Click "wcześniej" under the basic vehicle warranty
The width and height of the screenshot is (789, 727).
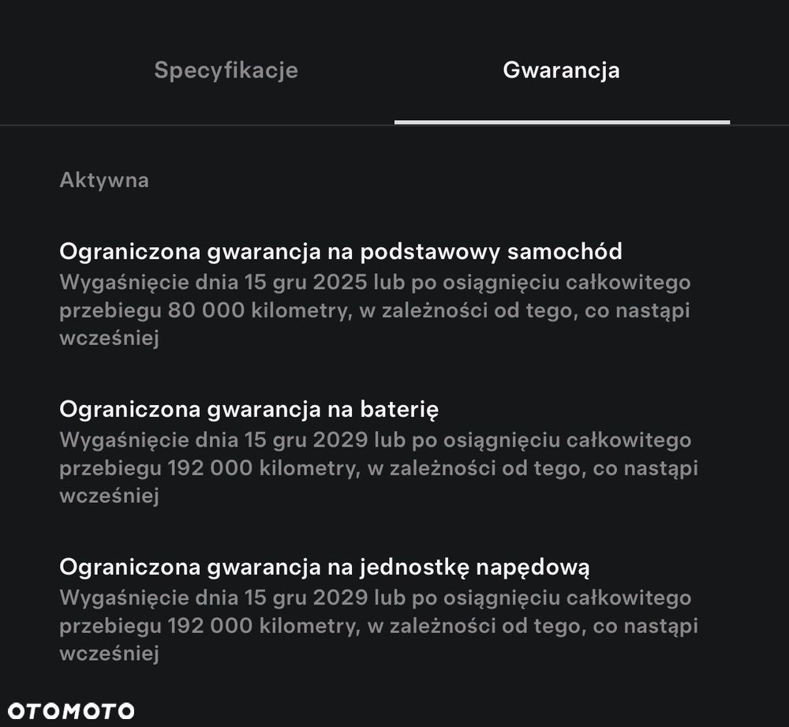pyautogui.click(x=109, y=339)
